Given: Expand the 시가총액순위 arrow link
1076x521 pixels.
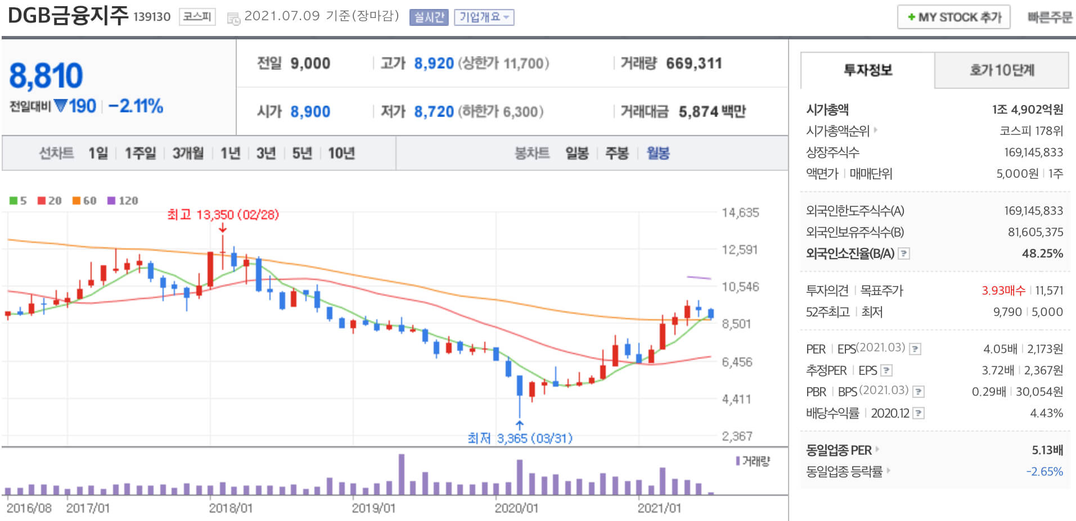Looking at the screenshot, I should 876,130.
